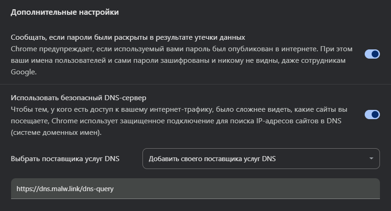This screenshot has width=391, height=211.
Task: Click the dns.malw.link URL text
Action: 65,189
